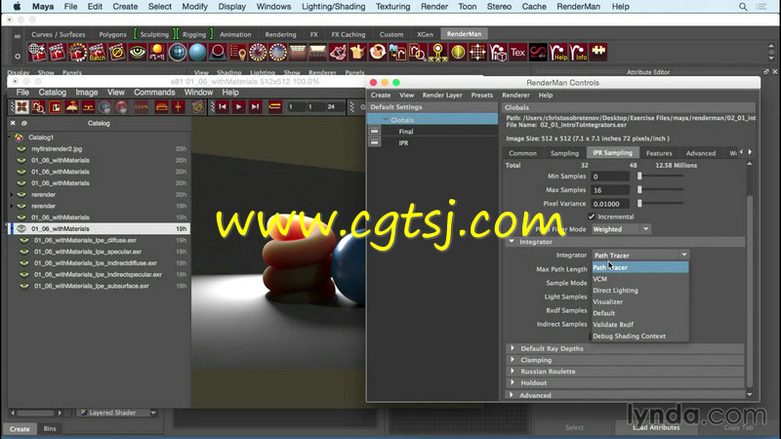Open the Pixel Filter Mode Weighted dropdown
Image resolution: width=781 pixels, height=439 pixels.
(621, 229)
